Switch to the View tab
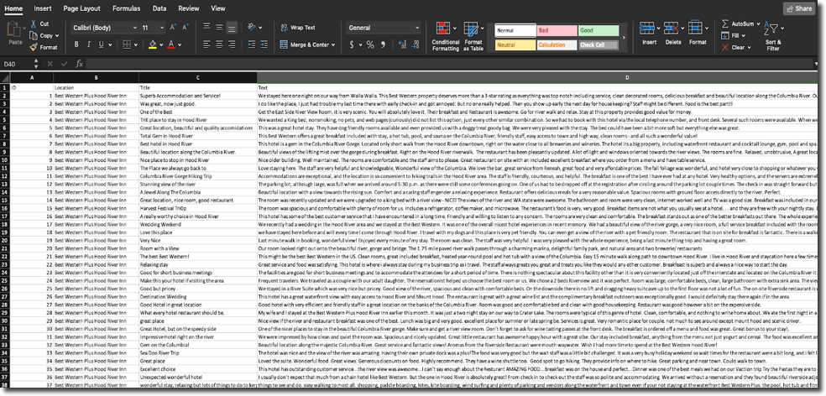The image size is (826, 396). pyautogui.click(x=218, y=8)
